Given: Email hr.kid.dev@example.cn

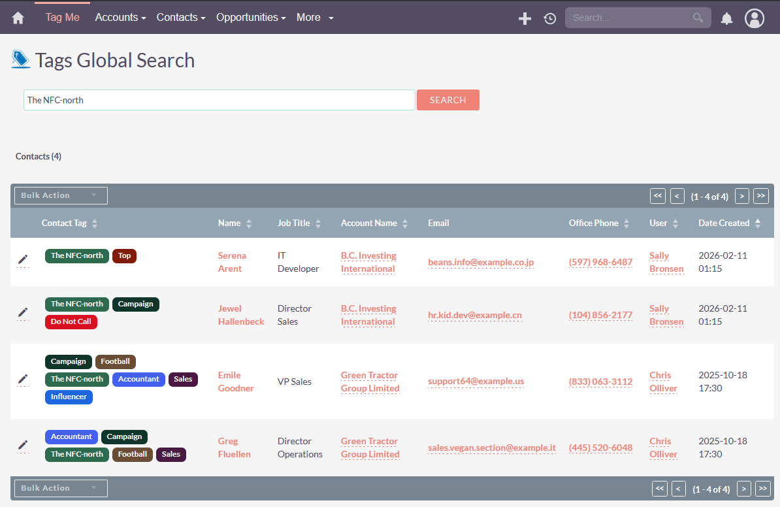Looking at the screenshot, I should pyautogui.click(x=474, y=315).
